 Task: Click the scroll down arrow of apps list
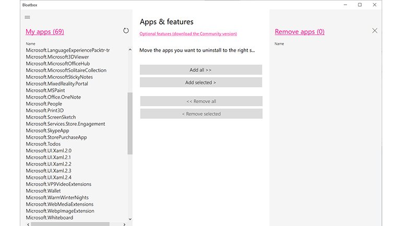(130, 219)
